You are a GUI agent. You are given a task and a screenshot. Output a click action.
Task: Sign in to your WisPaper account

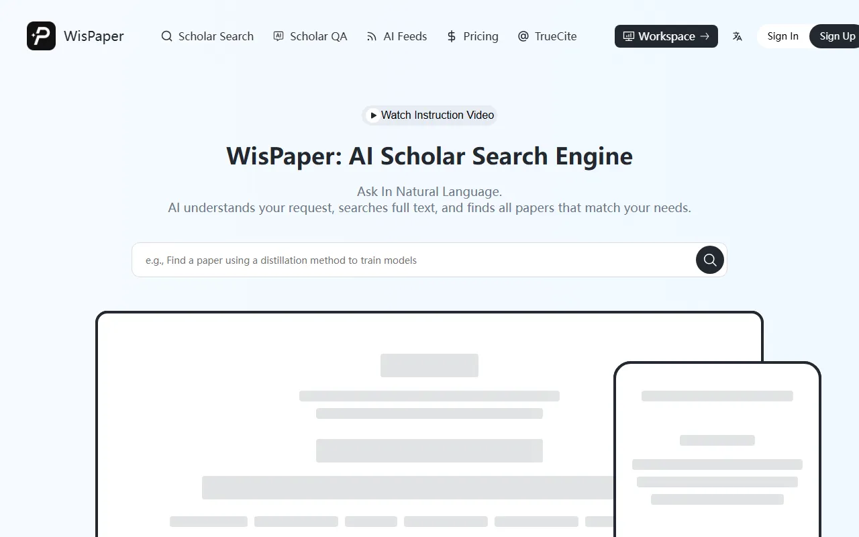[783, 36]
